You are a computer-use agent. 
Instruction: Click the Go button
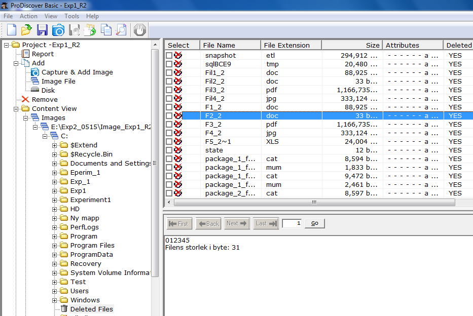(315, 223)
